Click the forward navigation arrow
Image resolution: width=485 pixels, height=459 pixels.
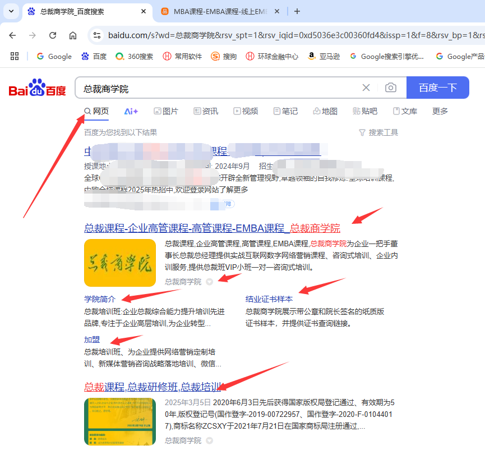point(32,35)
